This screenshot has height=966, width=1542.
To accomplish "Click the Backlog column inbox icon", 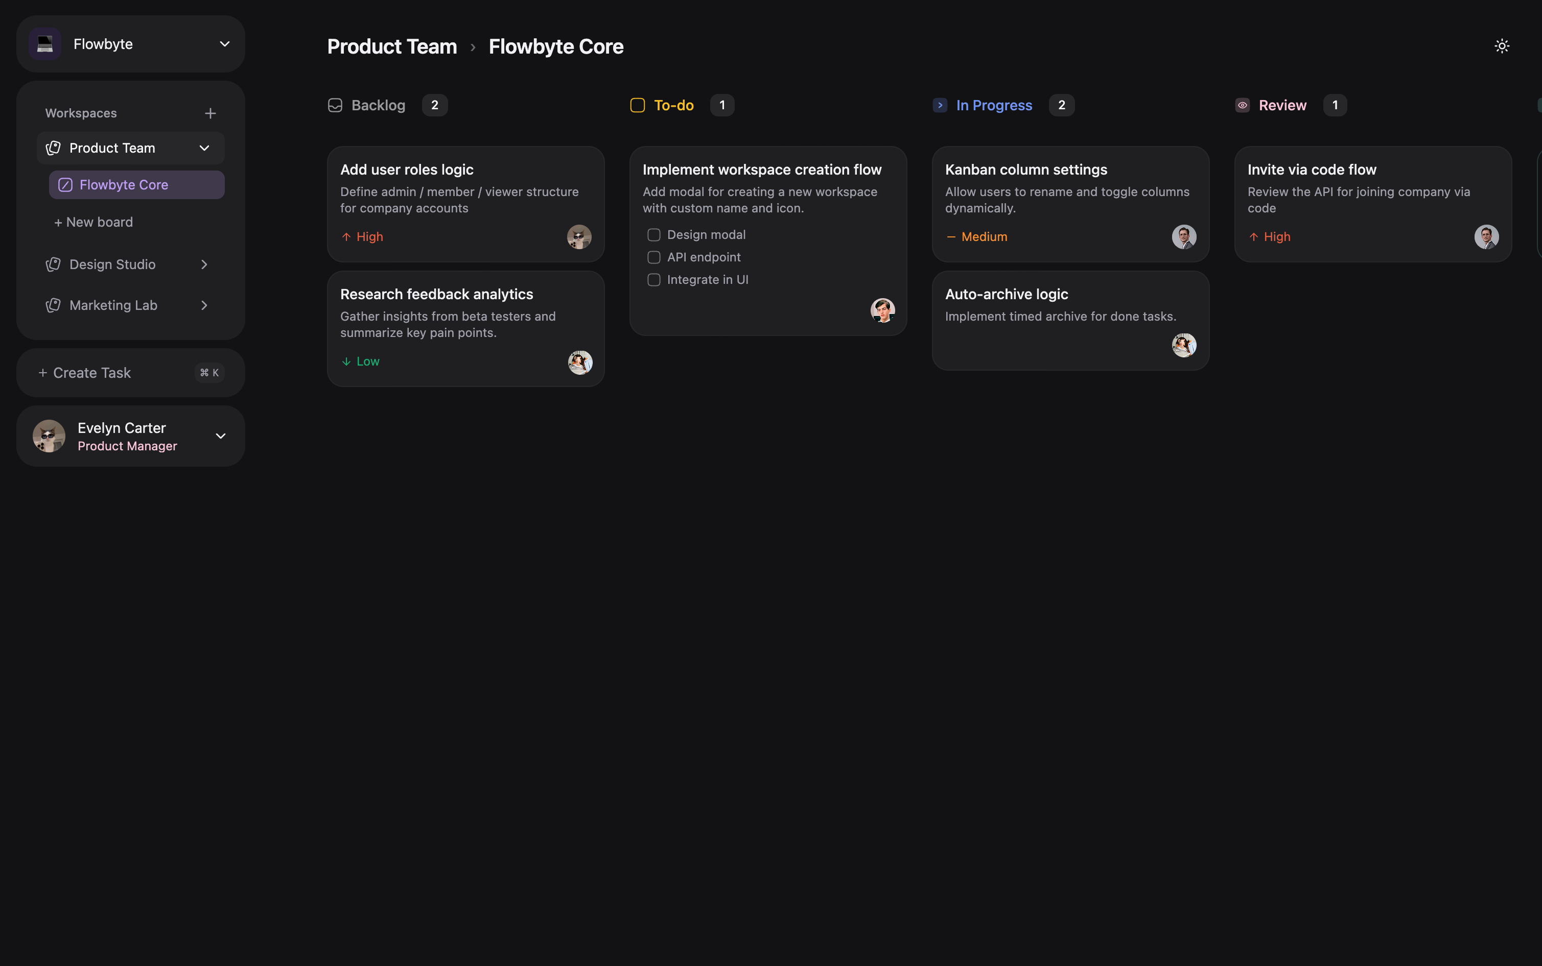I will [335, 105].
